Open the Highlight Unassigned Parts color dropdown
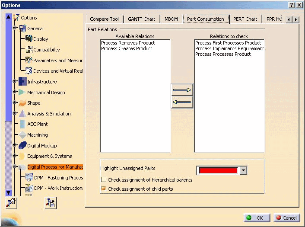 pyautogui.click(x=244, y=170)
